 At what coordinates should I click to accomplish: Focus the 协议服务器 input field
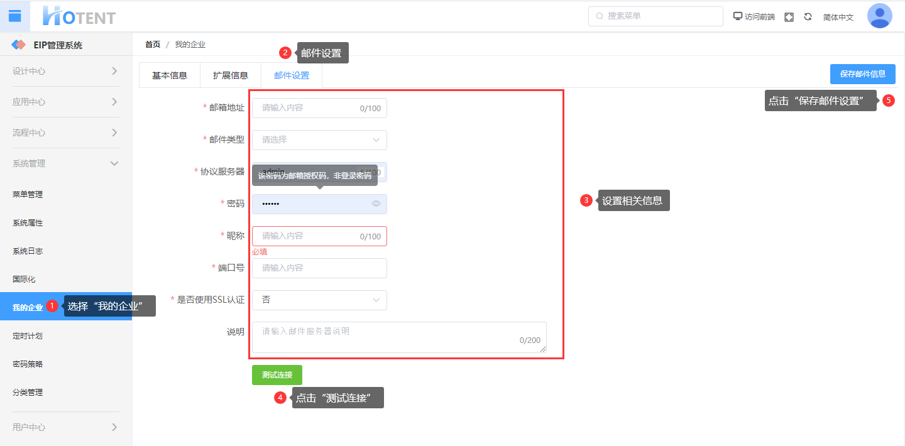click(319, 171)
